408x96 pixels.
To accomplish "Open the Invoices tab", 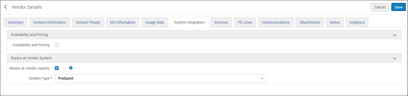I will [x=221, y=22].
